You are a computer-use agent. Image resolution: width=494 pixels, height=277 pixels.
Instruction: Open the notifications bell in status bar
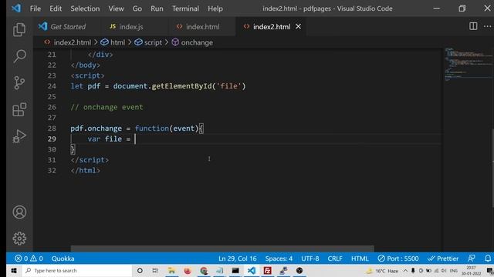click(x=488, y=259)
